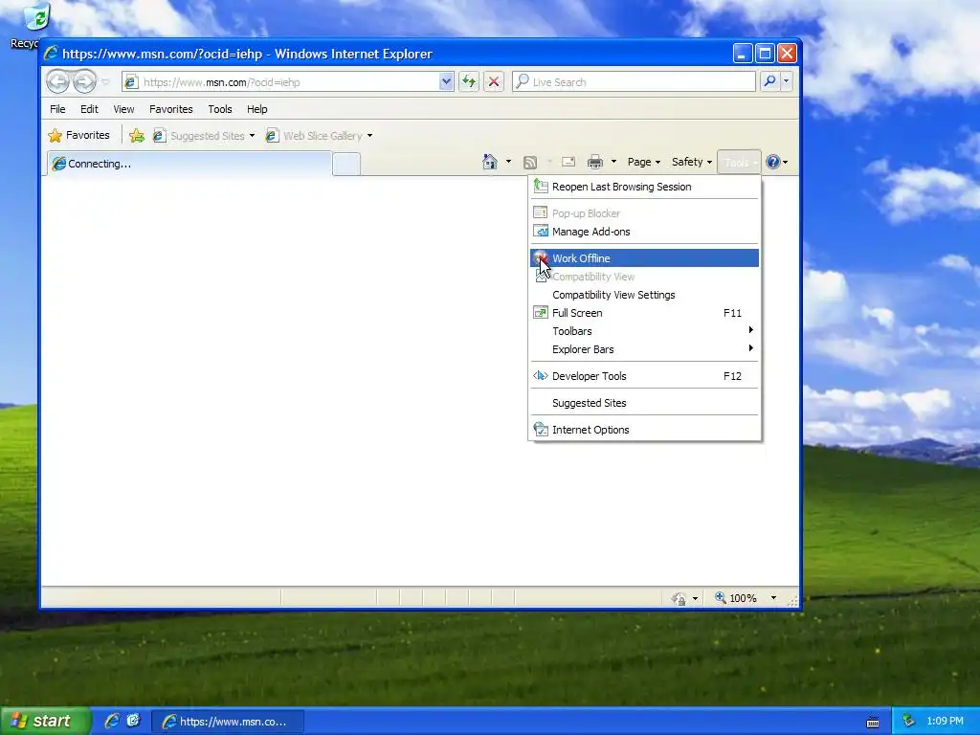Open the Page command bar menu
980x735 pixels.
click(644, 162)
